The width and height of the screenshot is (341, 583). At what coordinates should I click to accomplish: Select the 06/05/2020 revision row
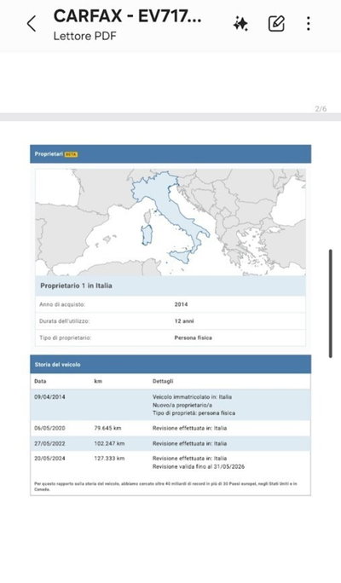coord(170,428)
